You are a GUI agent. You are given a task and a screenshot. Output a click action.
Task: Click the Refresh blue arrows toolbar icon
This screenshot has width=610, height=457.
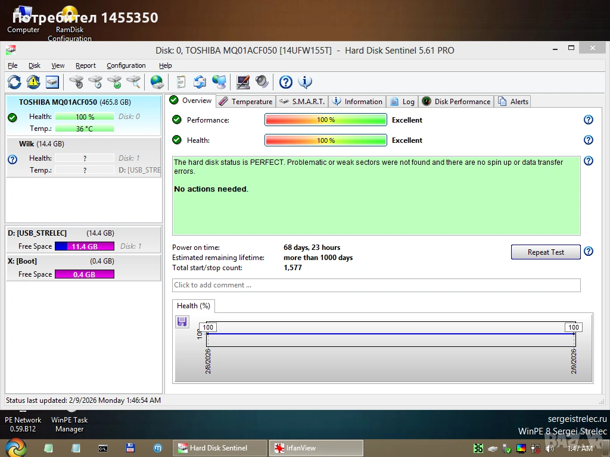(x=14, y=82)
